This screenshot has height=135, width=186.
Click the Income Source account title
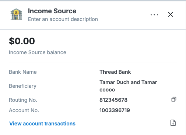52,11
